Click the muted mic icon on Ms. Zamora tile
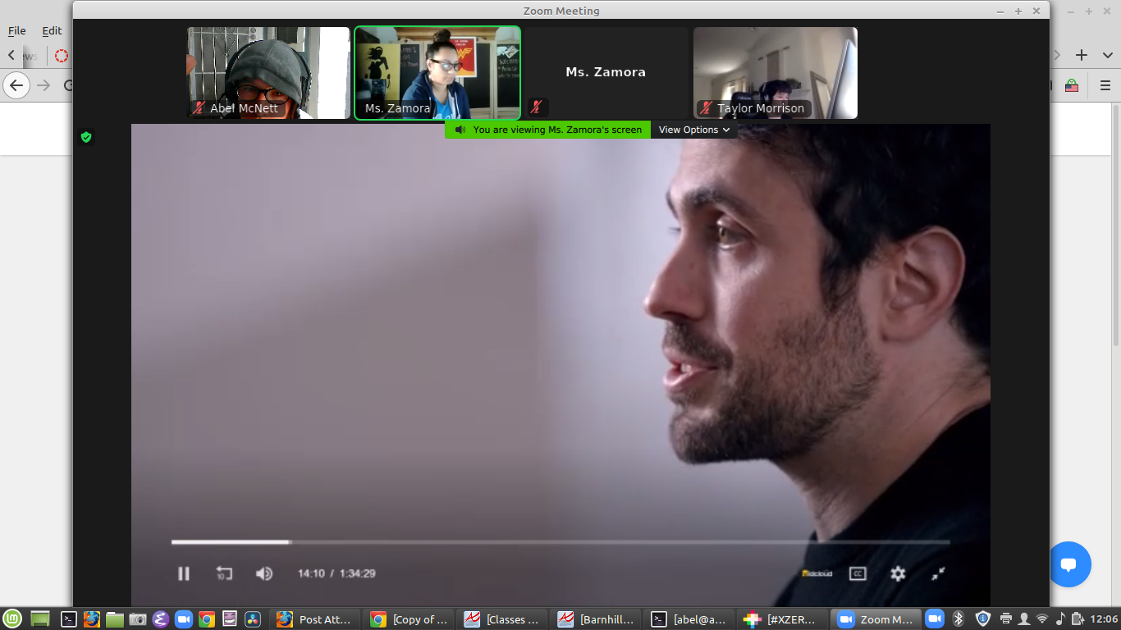The width and height of the screenshot is (1121, 630). 537,107
